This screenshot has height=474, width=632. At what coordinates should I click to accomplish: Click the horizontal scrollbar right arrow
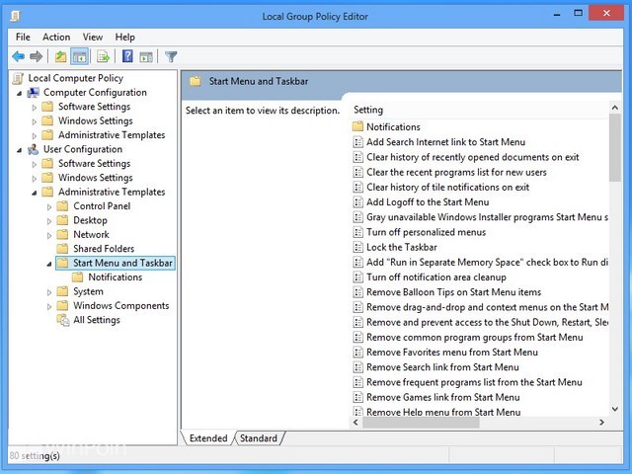[x=601, y=422]
